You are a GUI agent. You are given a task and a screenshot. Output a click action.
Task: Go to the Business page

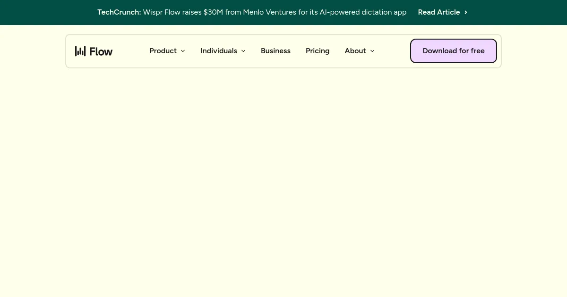point(275,51)
